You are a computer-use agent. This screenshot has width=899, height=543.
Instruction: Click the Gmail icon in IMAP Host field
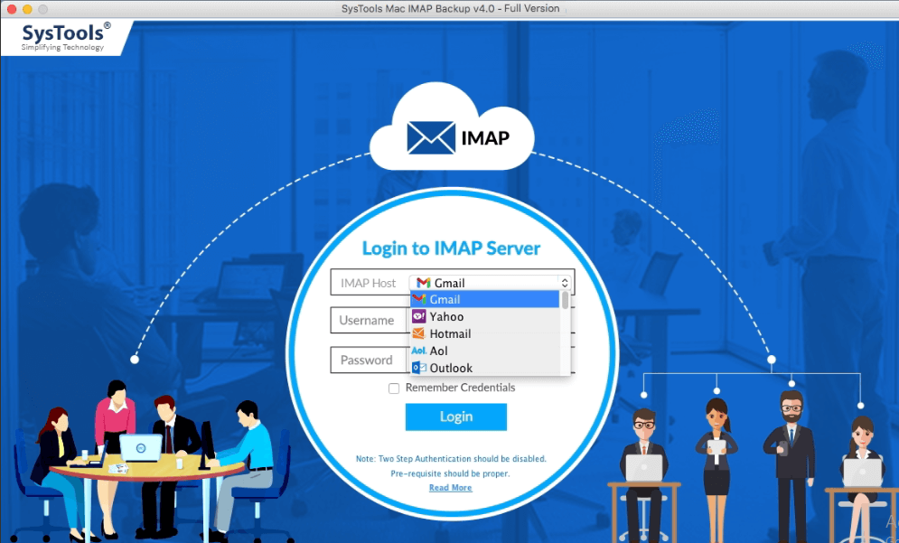tap(424, 283)
